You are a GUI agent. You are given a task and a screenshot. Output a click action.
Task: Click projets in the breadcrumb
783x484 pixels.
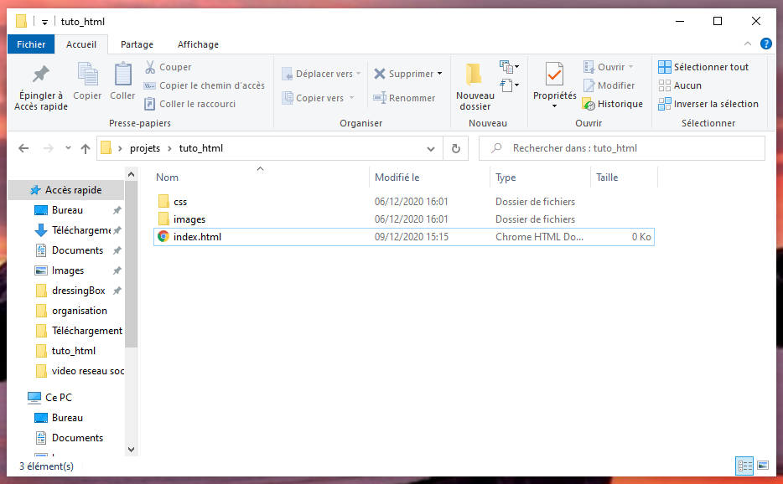coord(145,148)
